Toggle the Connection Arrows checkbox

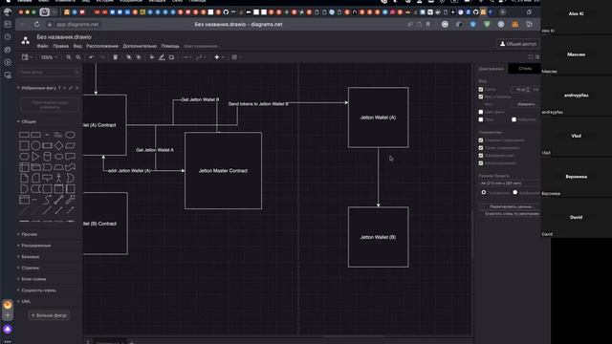coord(481,140)
